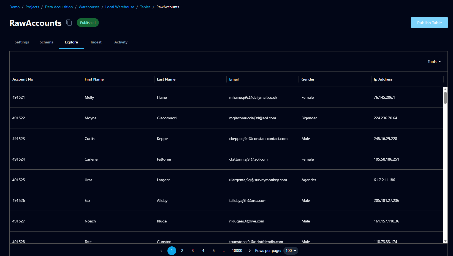Go to the next page arrow
Screen dimensions: 453x256
tap(250, 251)
